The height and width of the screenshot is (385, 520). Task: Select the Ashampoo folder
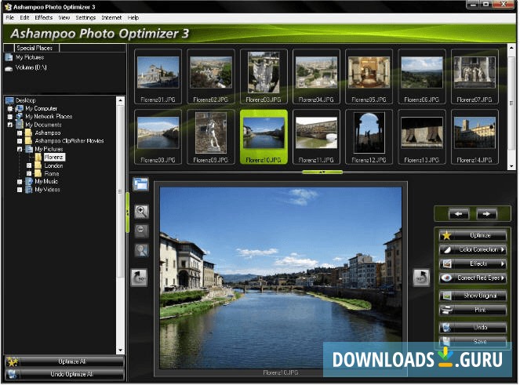coord(47,133)
